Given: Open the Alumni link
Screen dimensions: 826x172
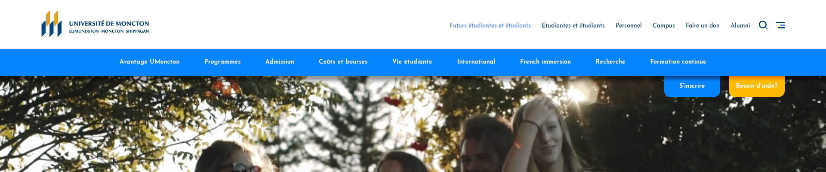Looking at the screenshot, I should tap(740, 25).
